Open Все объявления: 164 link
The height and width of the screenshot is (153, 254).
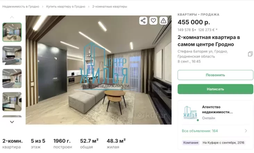[x=200, y=131]
